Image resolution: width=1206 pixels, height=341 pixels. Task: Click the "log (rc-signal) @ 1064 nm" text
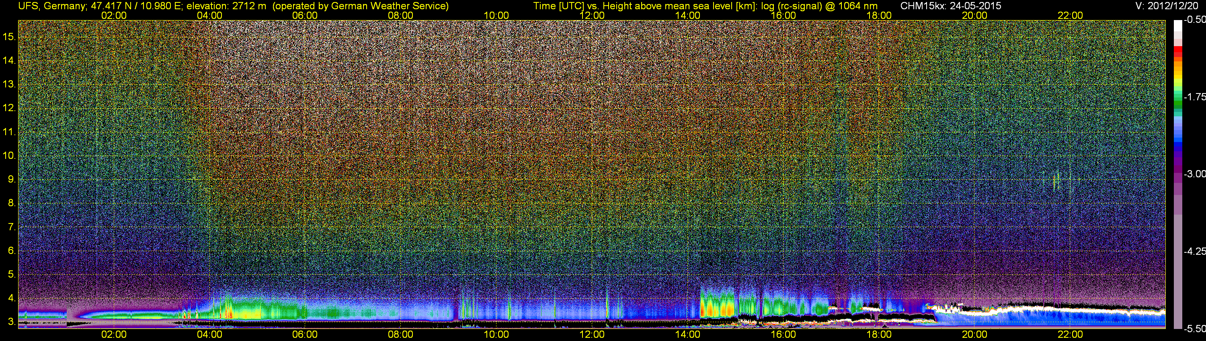tap(819, 6)
